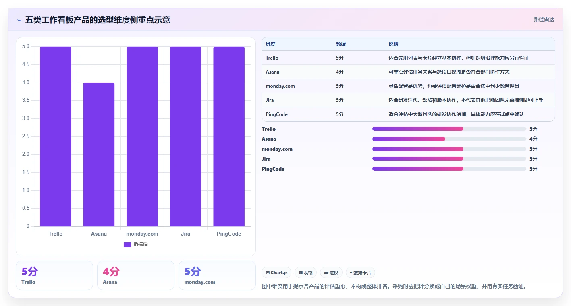Toggle the 指标值 legend color box

[x=127, y=244]
